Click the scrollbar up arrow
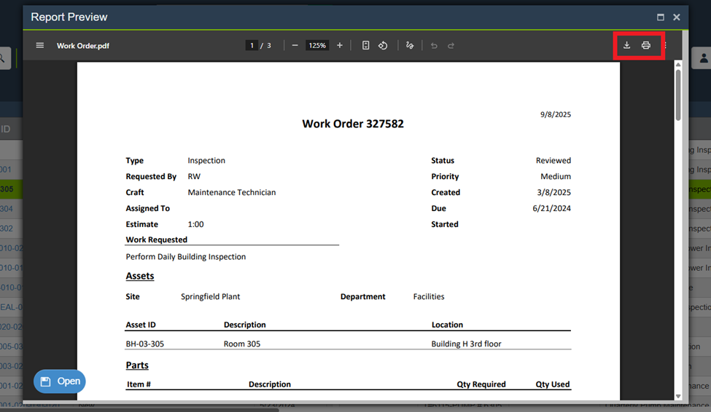The width and height of the screenshot is (711, 412). click(x=678, y=65)
